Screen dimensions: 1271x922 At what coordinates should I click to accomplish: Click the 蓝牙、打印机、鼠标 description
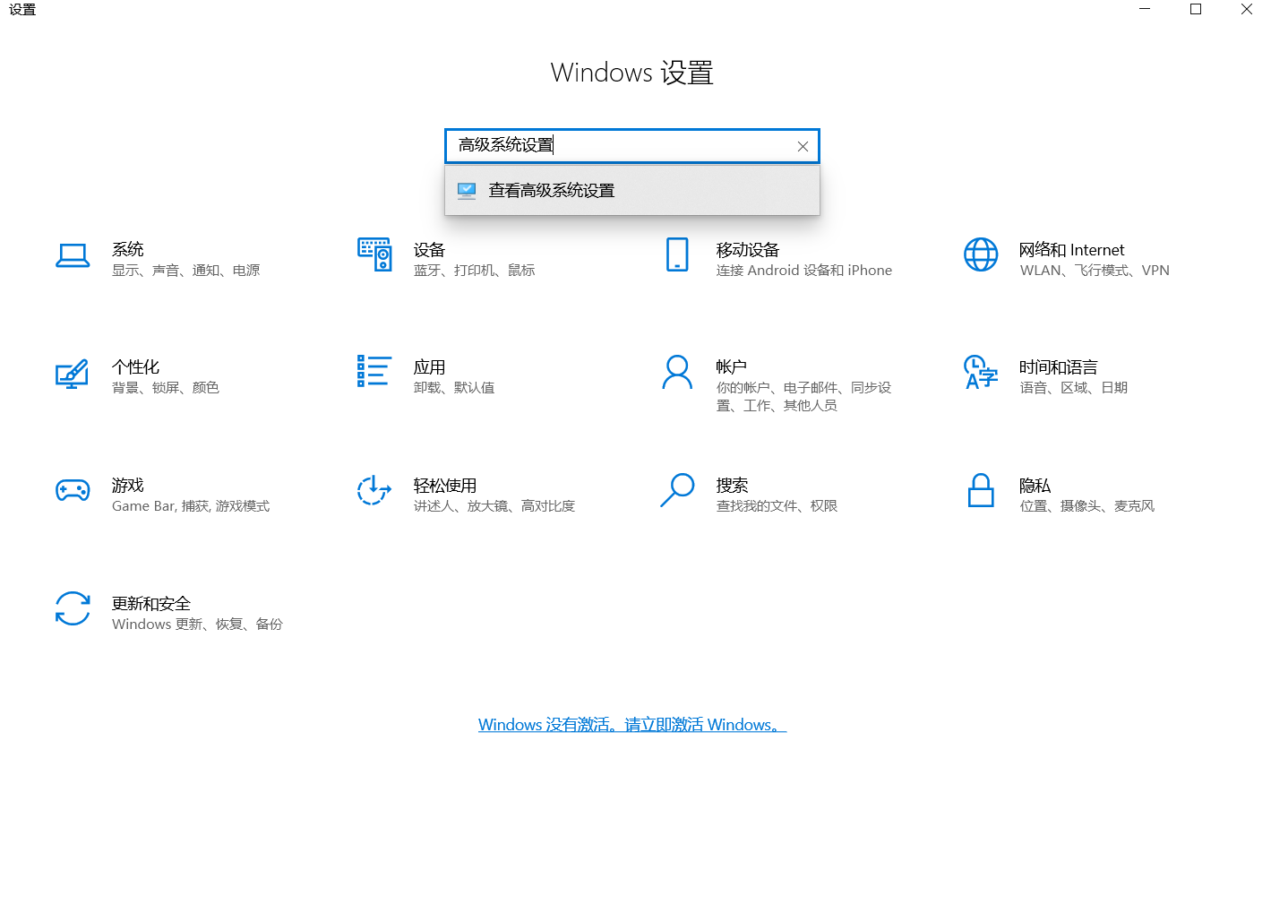[475, 271]
